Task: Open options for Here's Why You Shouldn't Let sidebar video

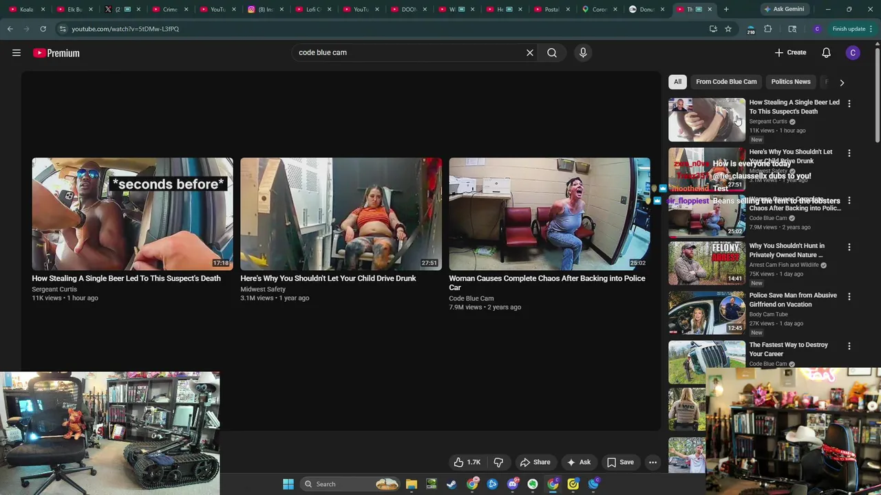Action: pos(849,153)
